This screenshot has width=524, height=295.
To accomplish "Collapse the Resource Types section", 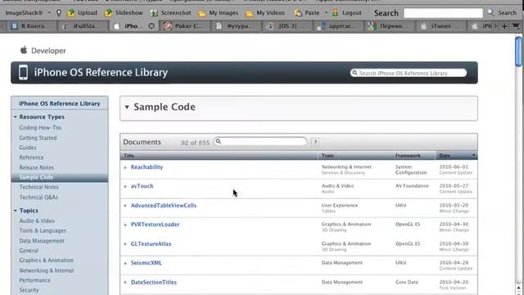I will [15, 117].
